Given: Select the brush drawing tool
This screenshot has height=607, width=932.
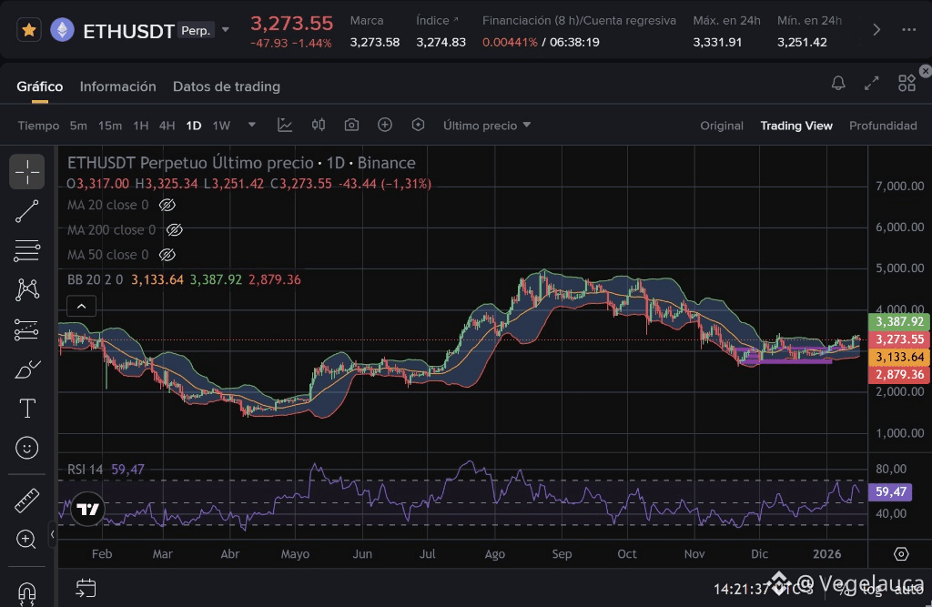Looking at the screenshot, I should click(27, 369).
